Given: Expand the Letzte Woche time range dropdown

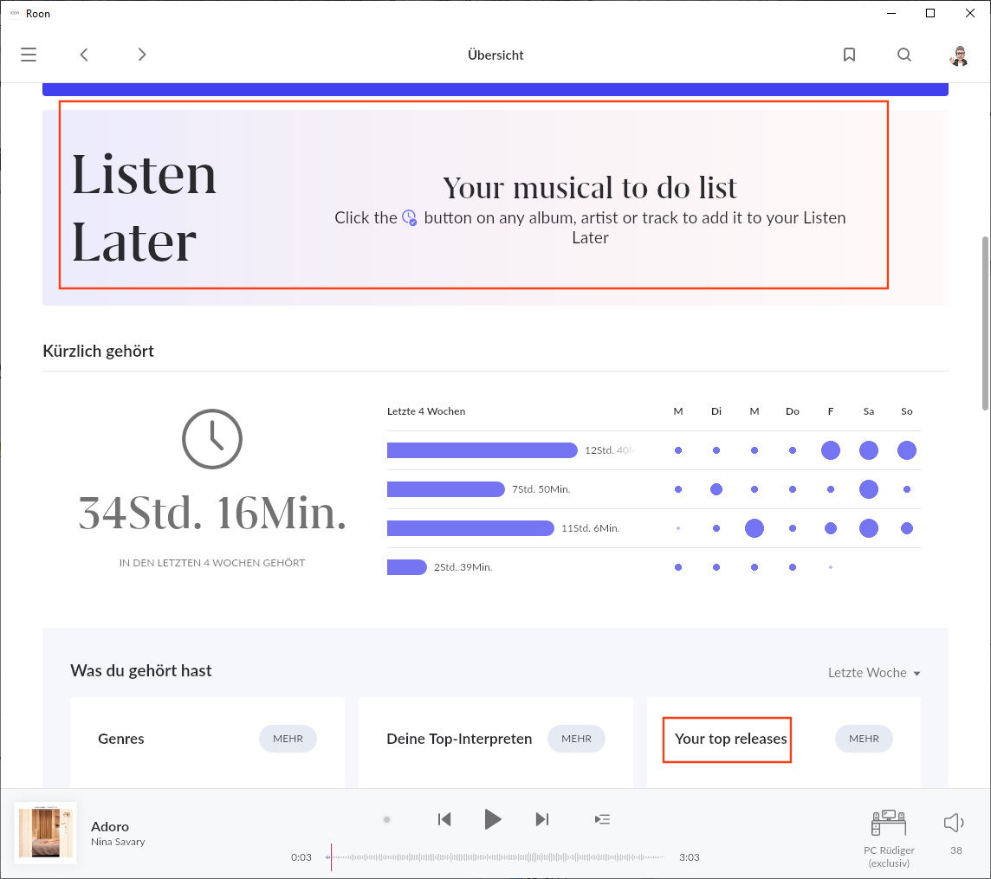Looking at the screenshot, I should coord(874,673).
